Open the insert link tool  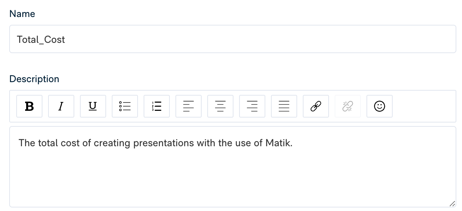click(x=316, y=106)
